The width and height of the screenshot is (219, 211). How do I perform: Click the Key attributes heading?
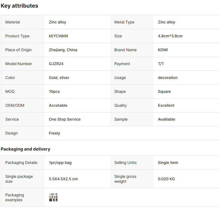19,6
